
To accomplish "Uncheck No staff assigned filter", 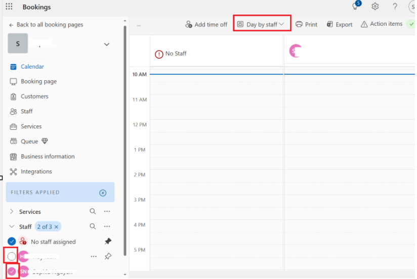I will pyautogui.click(x=12, y=241).
